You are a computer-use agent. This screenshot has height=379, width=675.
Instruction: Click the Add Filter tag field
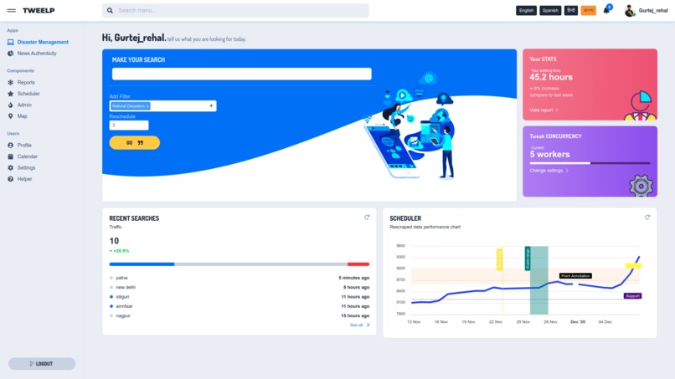[x=162, y=105]
